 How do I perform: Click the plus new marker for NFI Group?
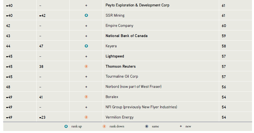coord(86,107)
